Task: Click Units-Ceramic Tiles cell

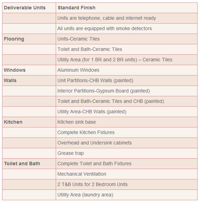Action: (x=127, y=39)
